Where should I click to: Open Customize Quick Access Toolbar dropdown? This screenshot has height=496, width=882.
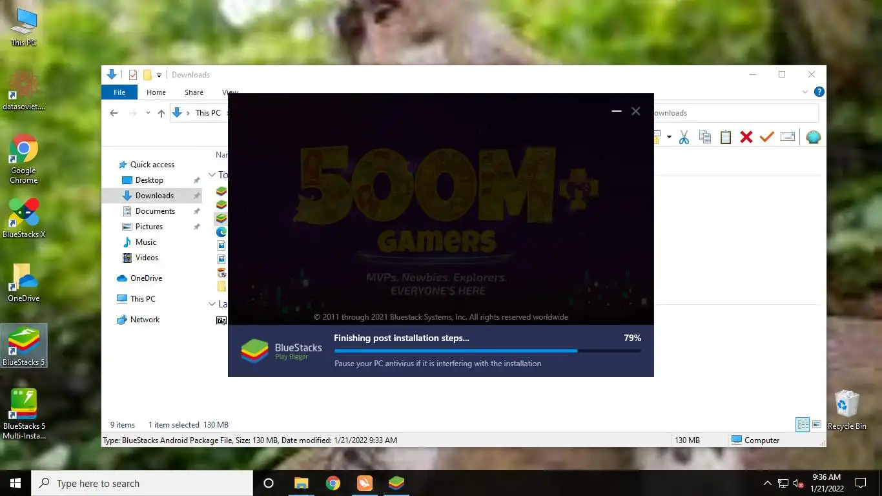[x=159, y=76]
